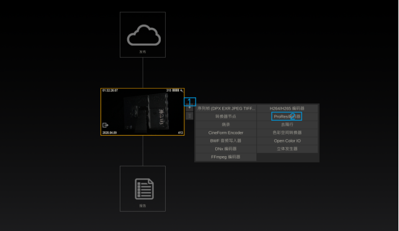Select the 烧录 burn-in option
Image resolution: width=399 pixels, height=231 pixels.
[x=226, y=124]
